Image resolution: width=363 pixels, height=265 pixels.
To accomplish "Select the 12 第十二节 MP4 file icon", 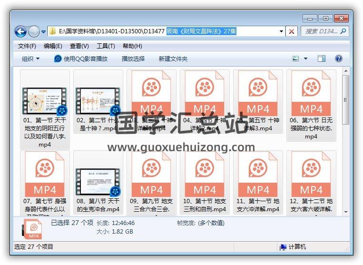I will tap(311, 176).
